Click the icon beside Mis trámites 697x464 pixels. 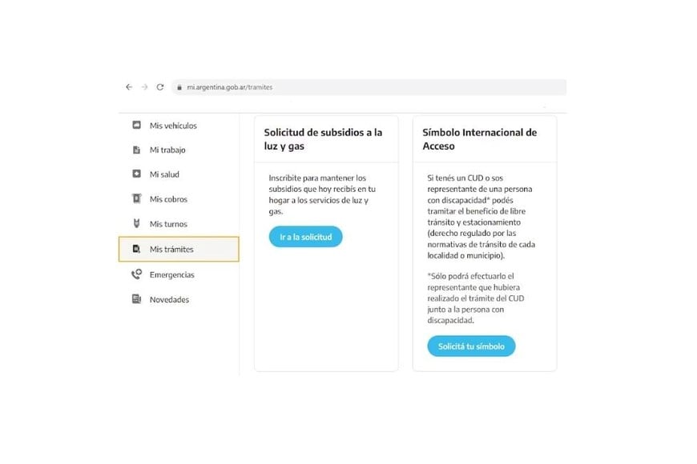click(136, 250)
